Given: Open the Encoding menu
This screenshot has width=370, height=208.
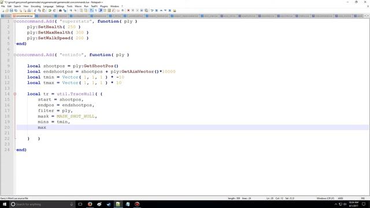Looking at the screenshot, I should [x=36, y=6].
